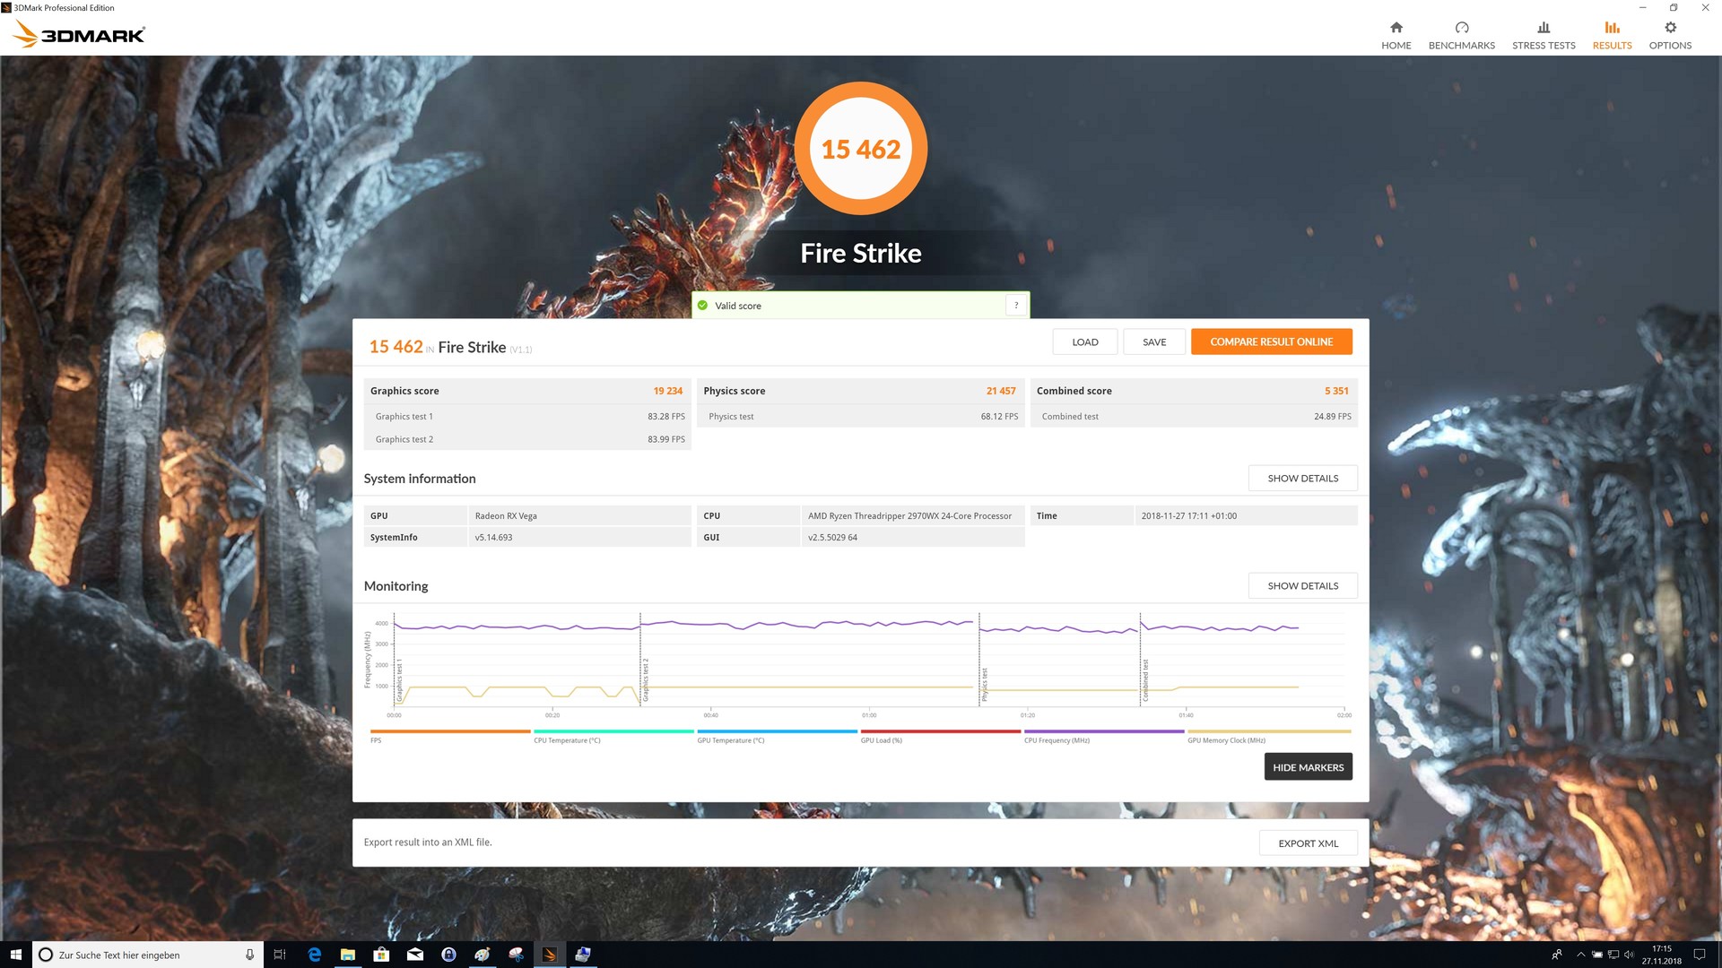Click the 3DMark taskbar icon
The height and width of the screenshot is (968, 1722).
[550, 955]
